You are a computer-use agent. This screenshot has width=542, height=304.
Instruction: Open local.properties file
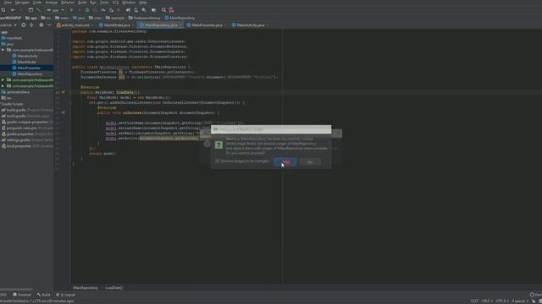pos(28,146)
